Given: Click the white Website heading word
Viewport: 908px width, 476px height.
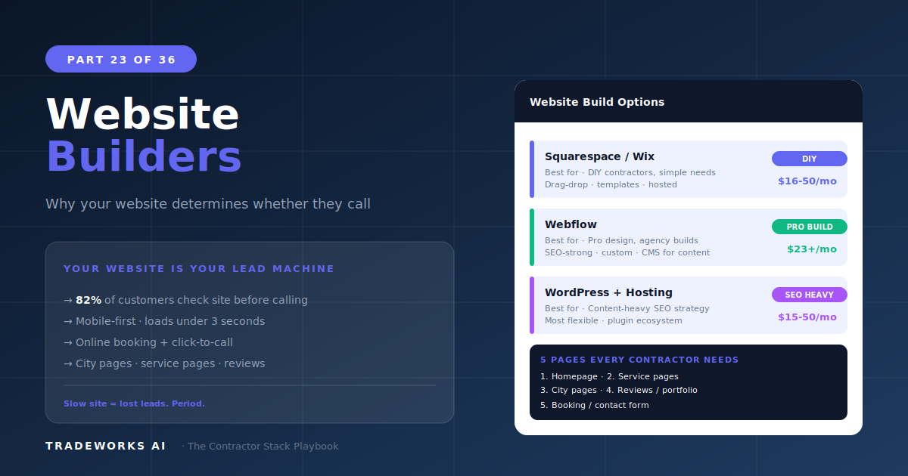Looking at the screenshot, I should coord(142,114).
